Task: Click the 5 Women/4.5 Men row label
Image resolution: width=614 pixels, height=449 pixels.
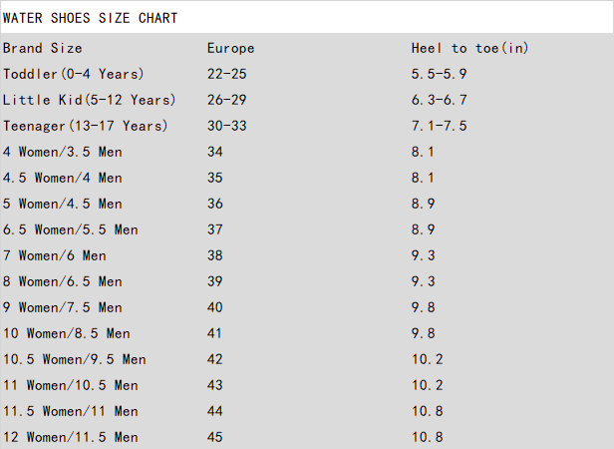Action: (x=62, y=204)
